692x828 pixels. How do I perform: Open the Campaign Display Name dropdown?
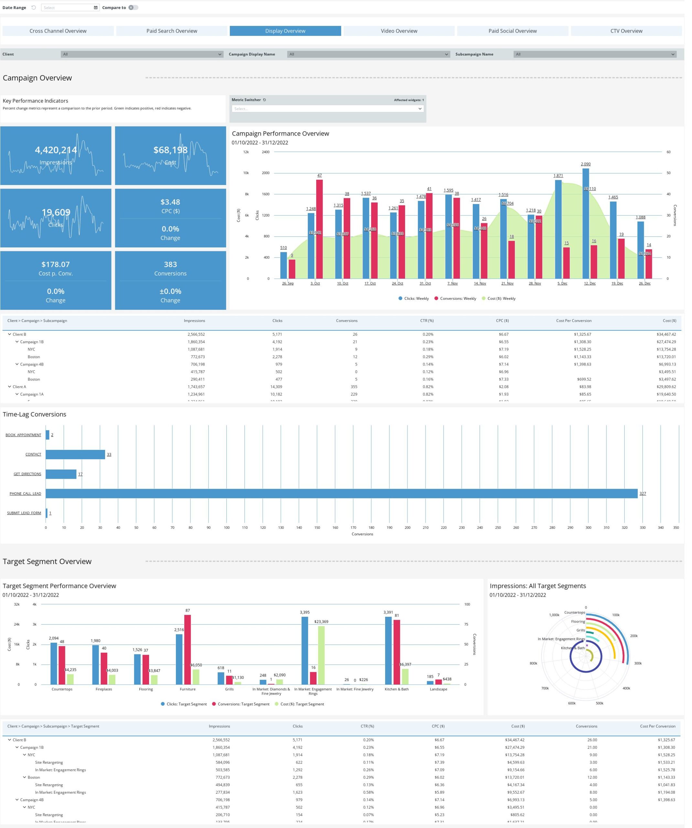pos(369,54)
